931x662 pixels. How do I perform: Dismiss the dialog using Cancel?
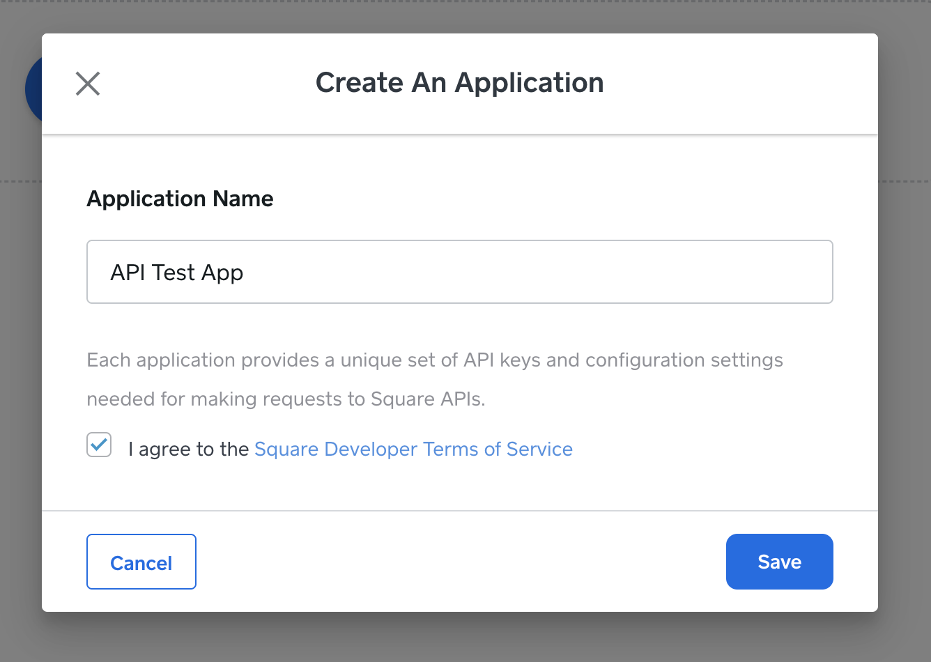click(x=141, y=562)
